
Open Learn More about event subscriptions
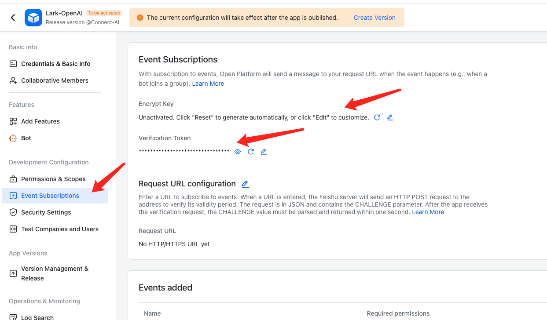(208, 83)
